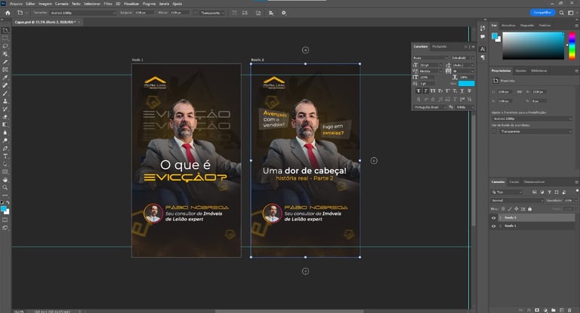580x313 pixels.
Task: Open Transparente dropdown in options bar
Action: 212,13
